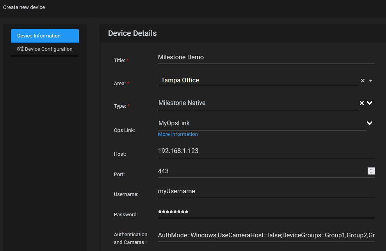Image resolution: width=386 pixels, height=251 pixels.
Task: Open the Ops Link field MyOpsLink
Action: 261,123
